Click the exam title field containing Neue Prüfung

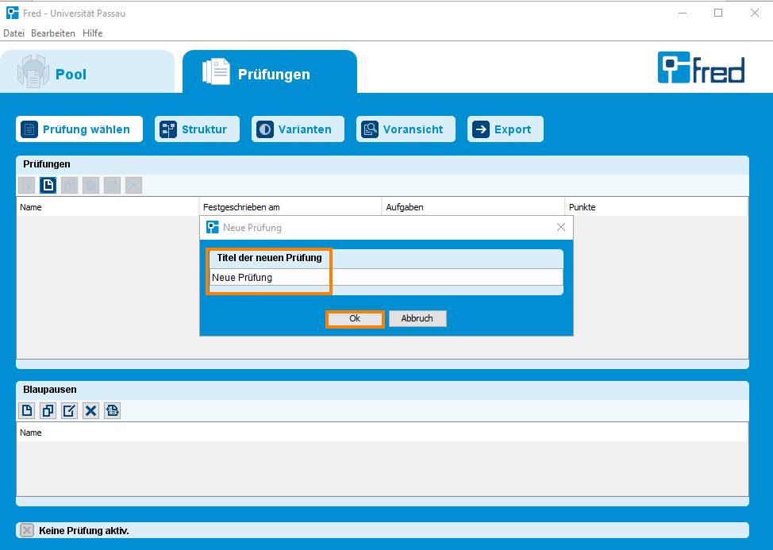(x=386, y=277)
